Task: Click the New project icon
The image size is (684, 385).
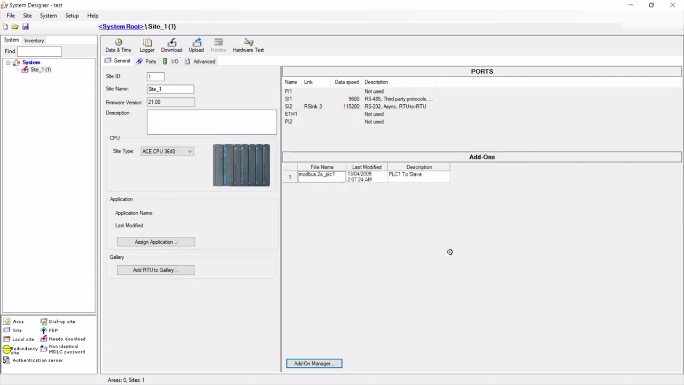Action: [x=5, y=26]
